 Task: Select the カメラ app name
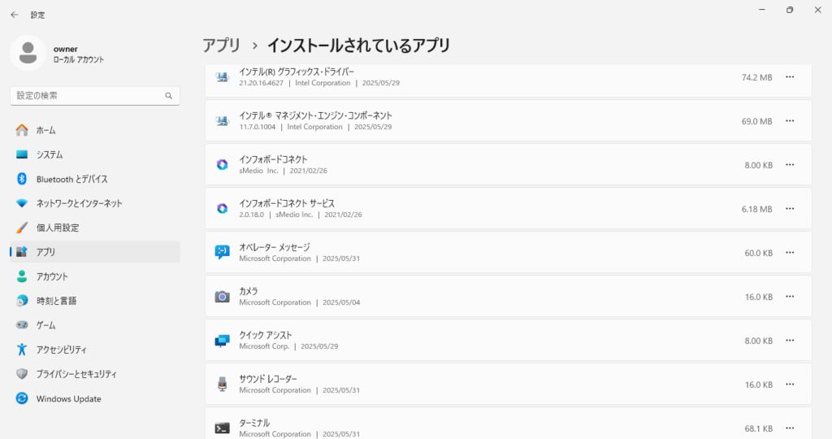[249, 291]
